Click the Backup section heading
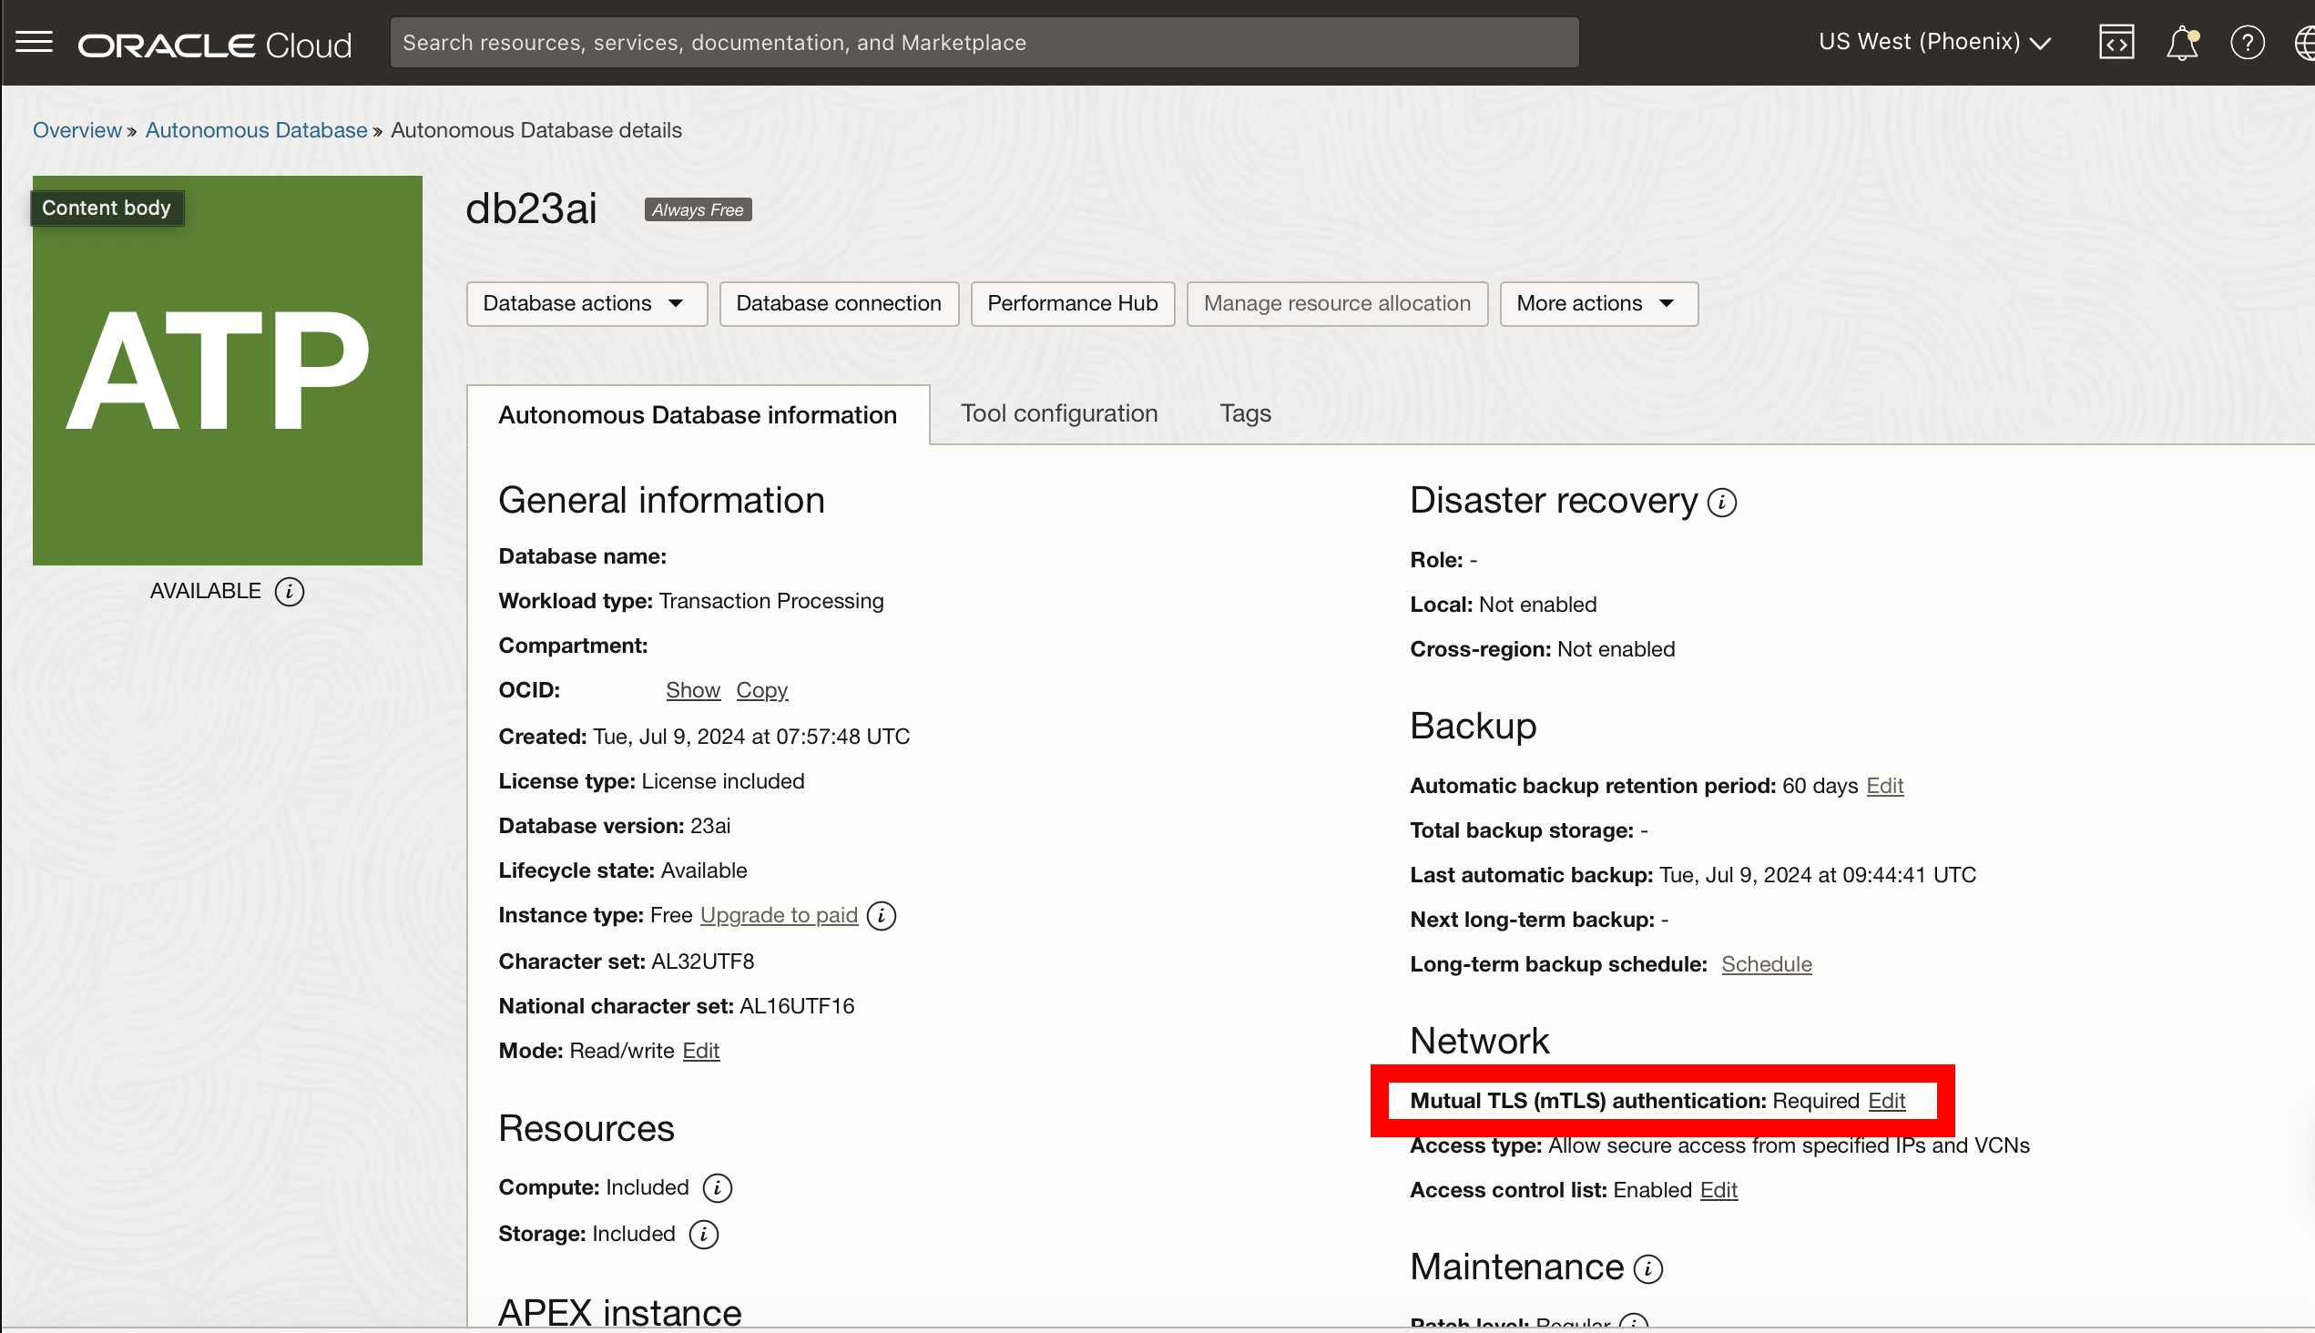 tap(1474, 726)
